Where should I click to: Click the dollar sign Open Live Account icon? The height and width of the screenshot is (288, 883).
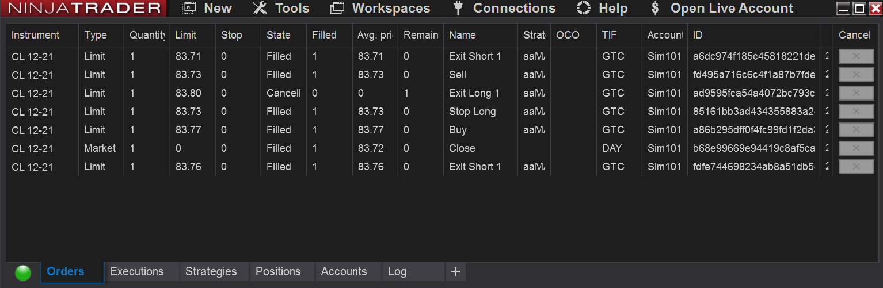point(655,8)
